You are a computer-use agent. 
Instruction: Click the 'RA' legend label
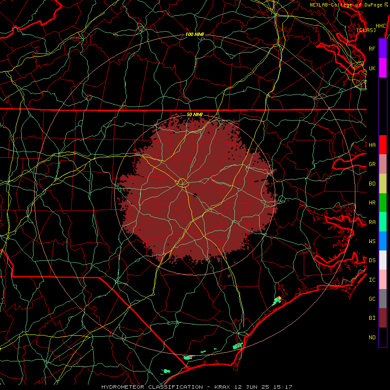pyautogui.click(x=372, y=222)
